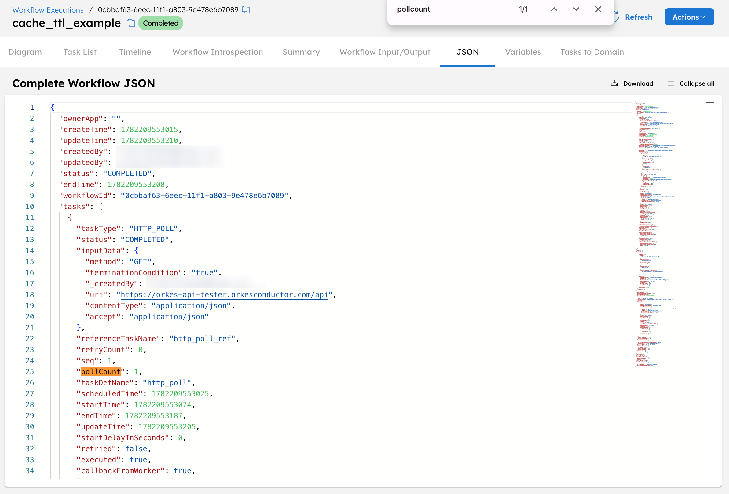The height and width of the screenshot is (494, 729).
Task: Click the opening brace on line 1
Action: click(52, 107)
